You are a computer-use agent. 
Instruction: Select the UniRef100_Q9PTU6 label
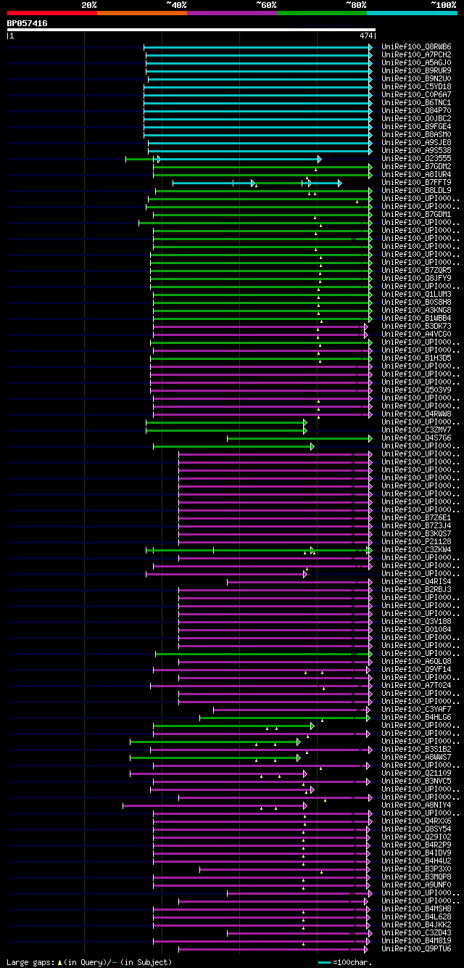pos(416,948)
